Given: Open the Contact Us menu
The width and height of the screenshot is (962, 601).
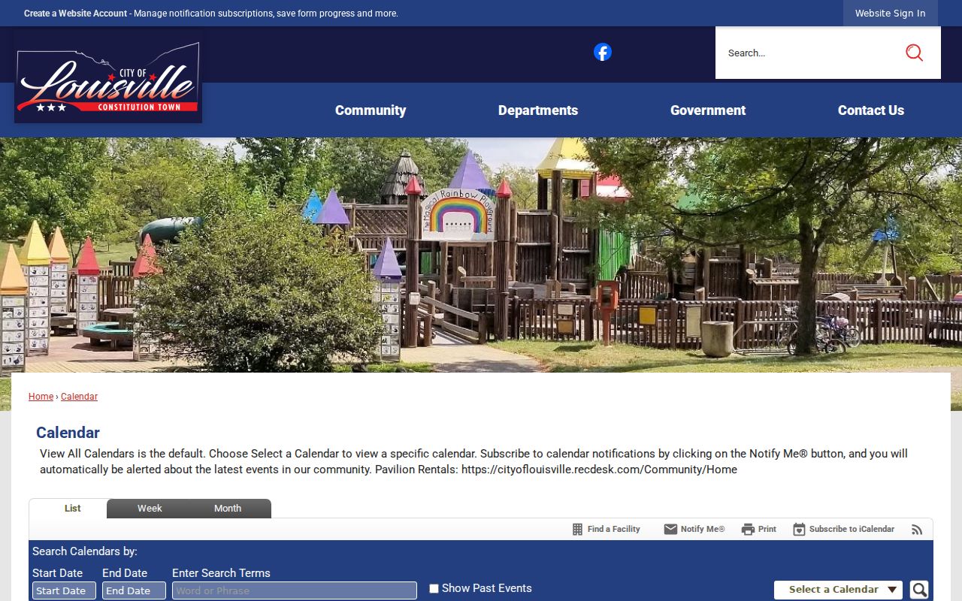Looking at the screenshot, I should [x=871, y=110].
